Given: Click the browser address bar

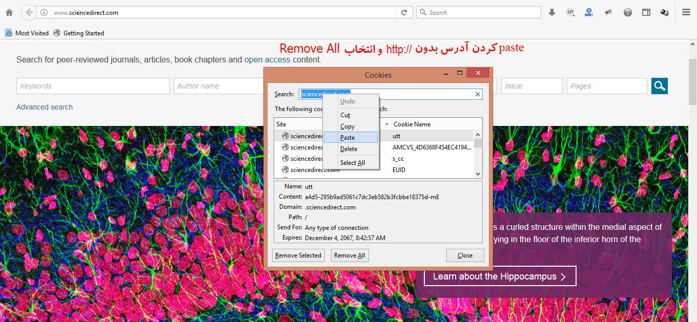Looking at the screenshot, I should click(x=223, y=12).
